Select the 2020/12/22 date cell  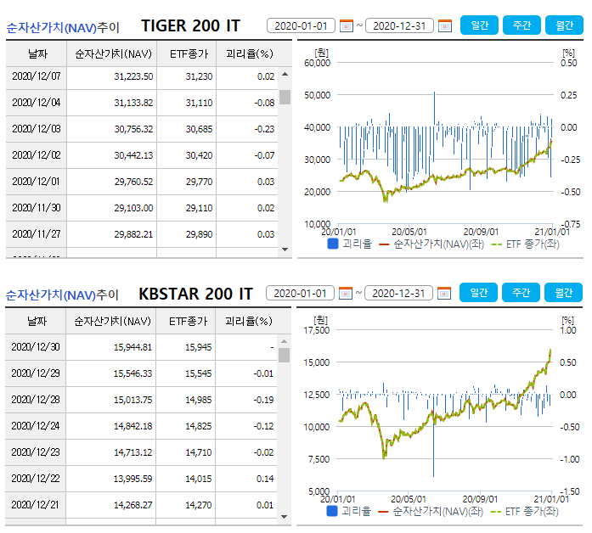(x=36, y=479)
